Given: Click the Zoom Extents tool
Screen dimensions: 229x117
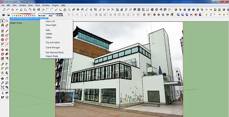Looking at the screenshot, I should coord(3,87).
